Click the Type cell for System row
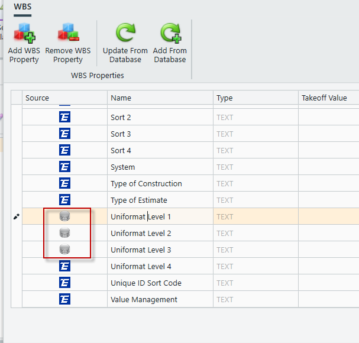This screenshot has height=343, width=359. 254,167
